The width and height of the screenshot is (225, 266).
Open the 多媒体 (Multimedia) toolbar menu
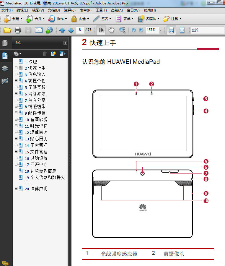point(149,19)
